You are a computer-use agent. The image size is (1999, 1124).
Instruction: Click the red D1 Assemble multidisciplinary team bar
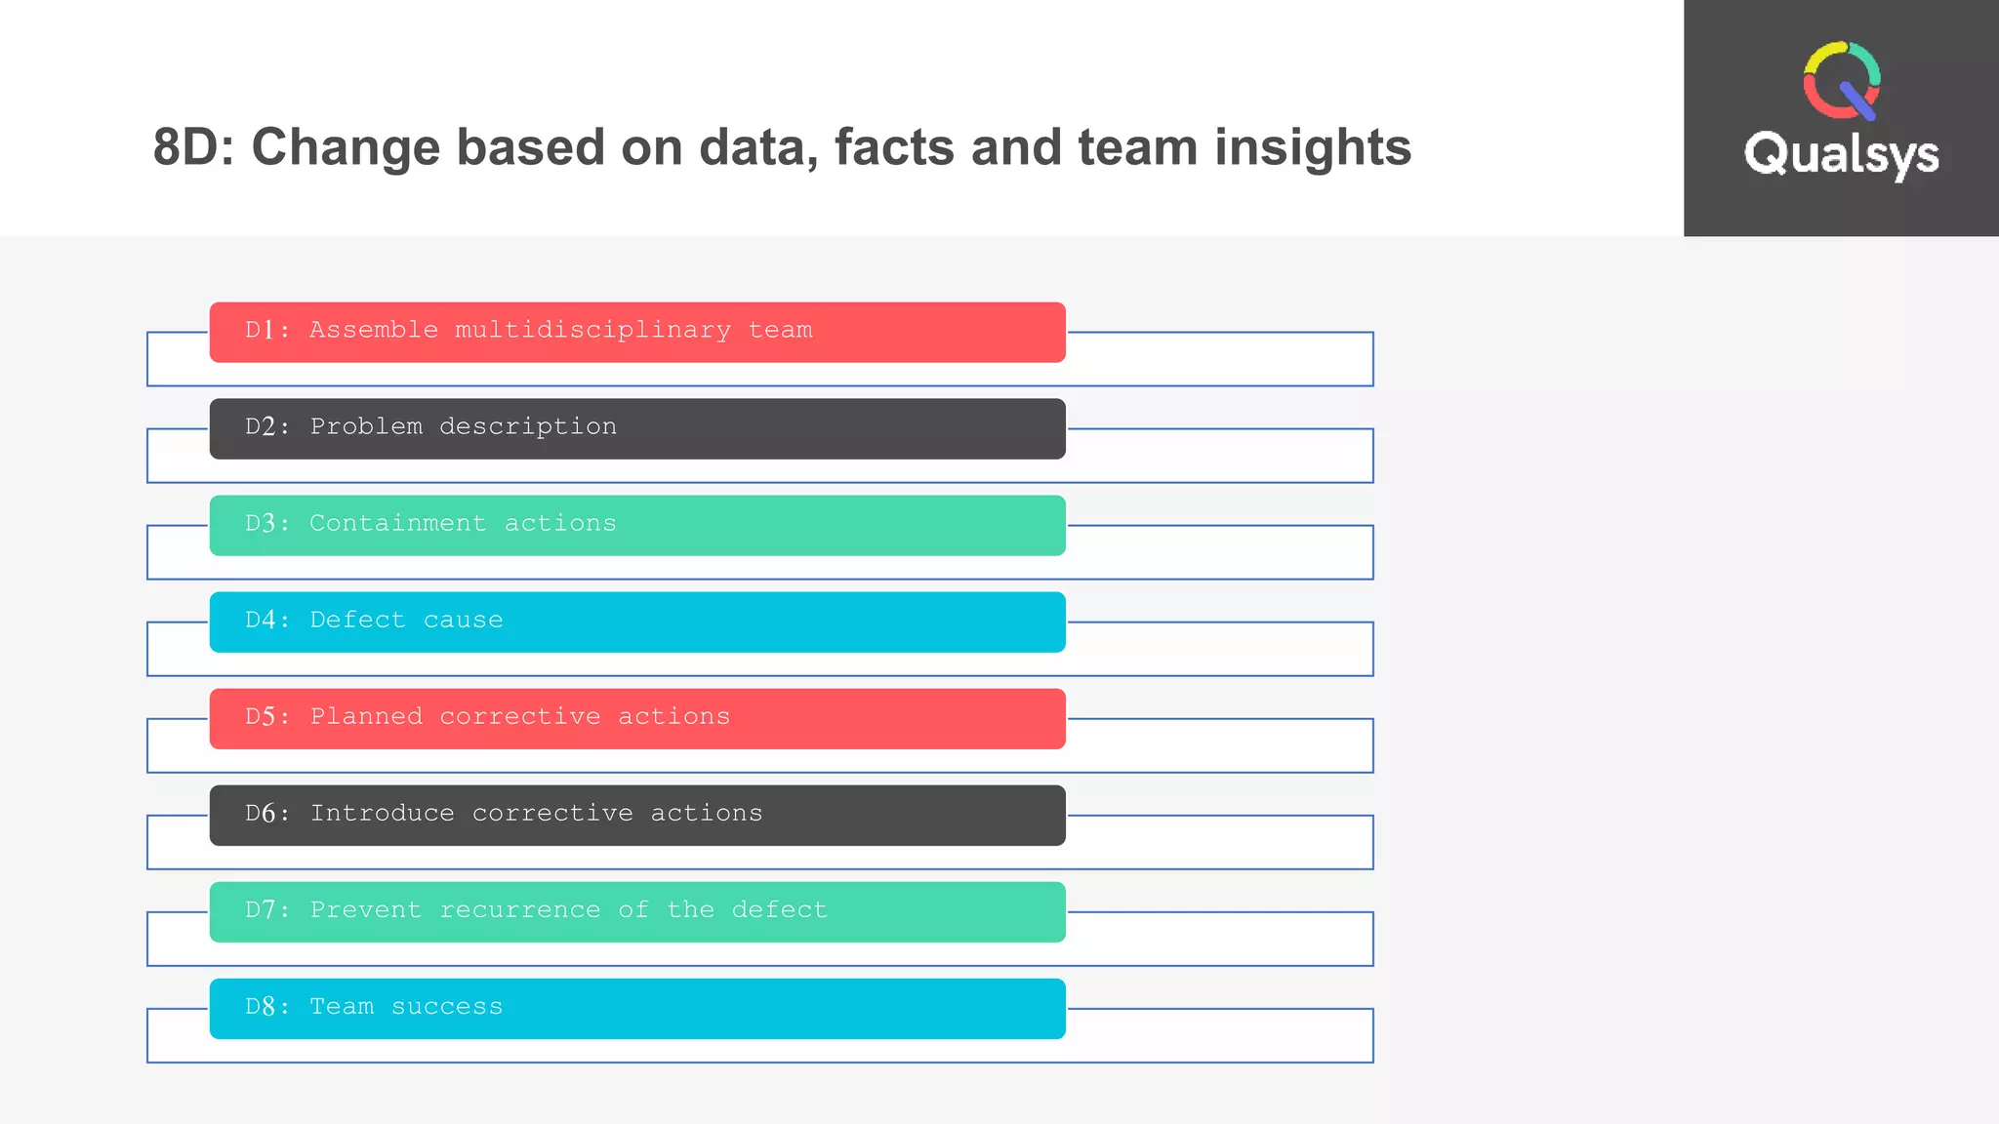(637, 332)
